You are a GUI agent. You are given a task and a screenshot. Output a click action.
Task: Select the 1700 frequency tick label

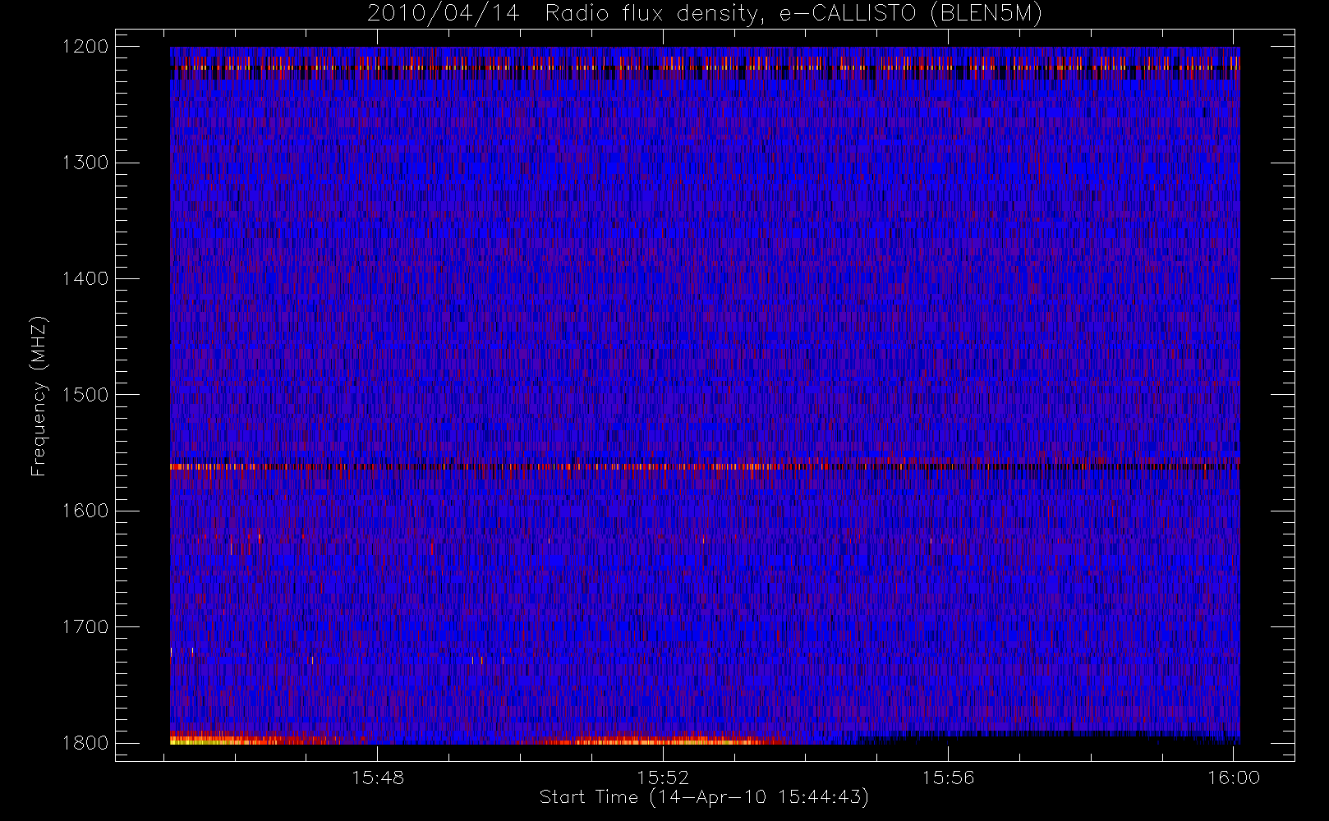coord(85,626)
